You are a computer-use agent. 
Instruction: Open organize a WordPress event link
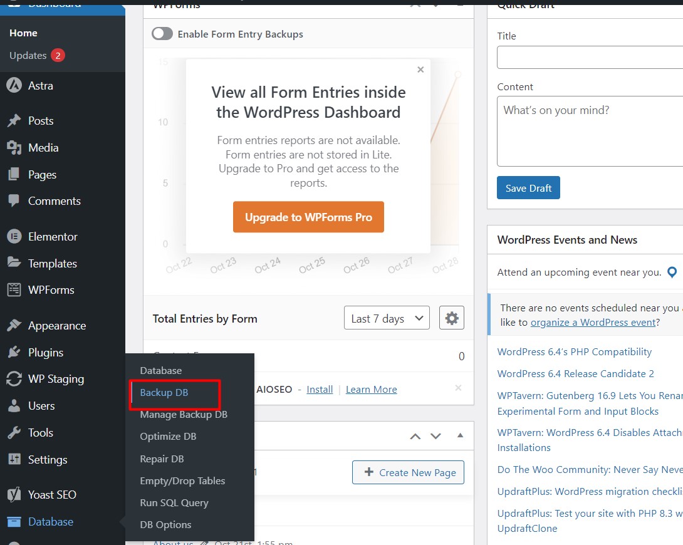[593, 322]
